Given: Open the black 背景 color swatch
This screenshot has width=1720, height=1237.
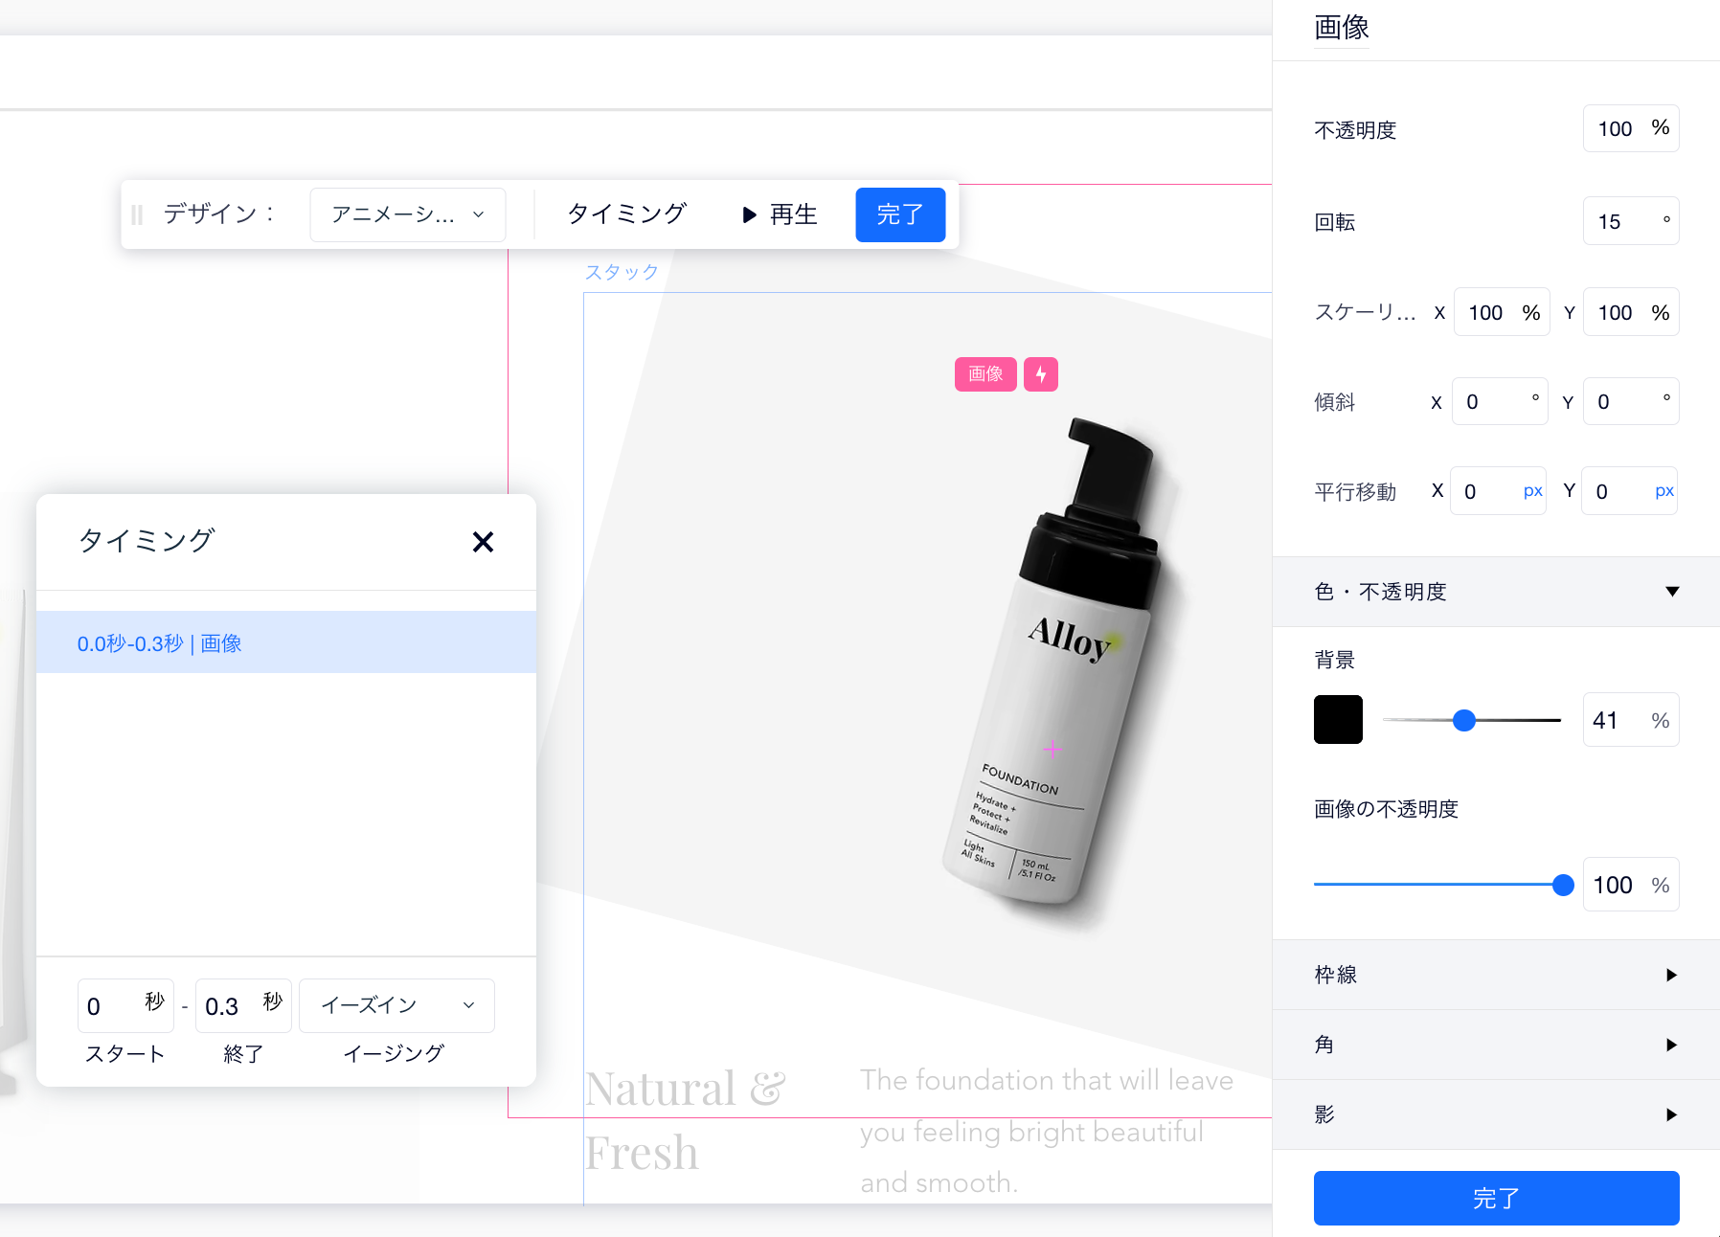Looking at the screenshot, I should [x=1338, y=720].
